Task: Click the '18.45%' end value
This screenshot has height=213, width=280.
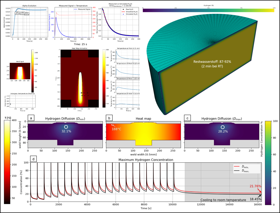Action: (255, 199)
